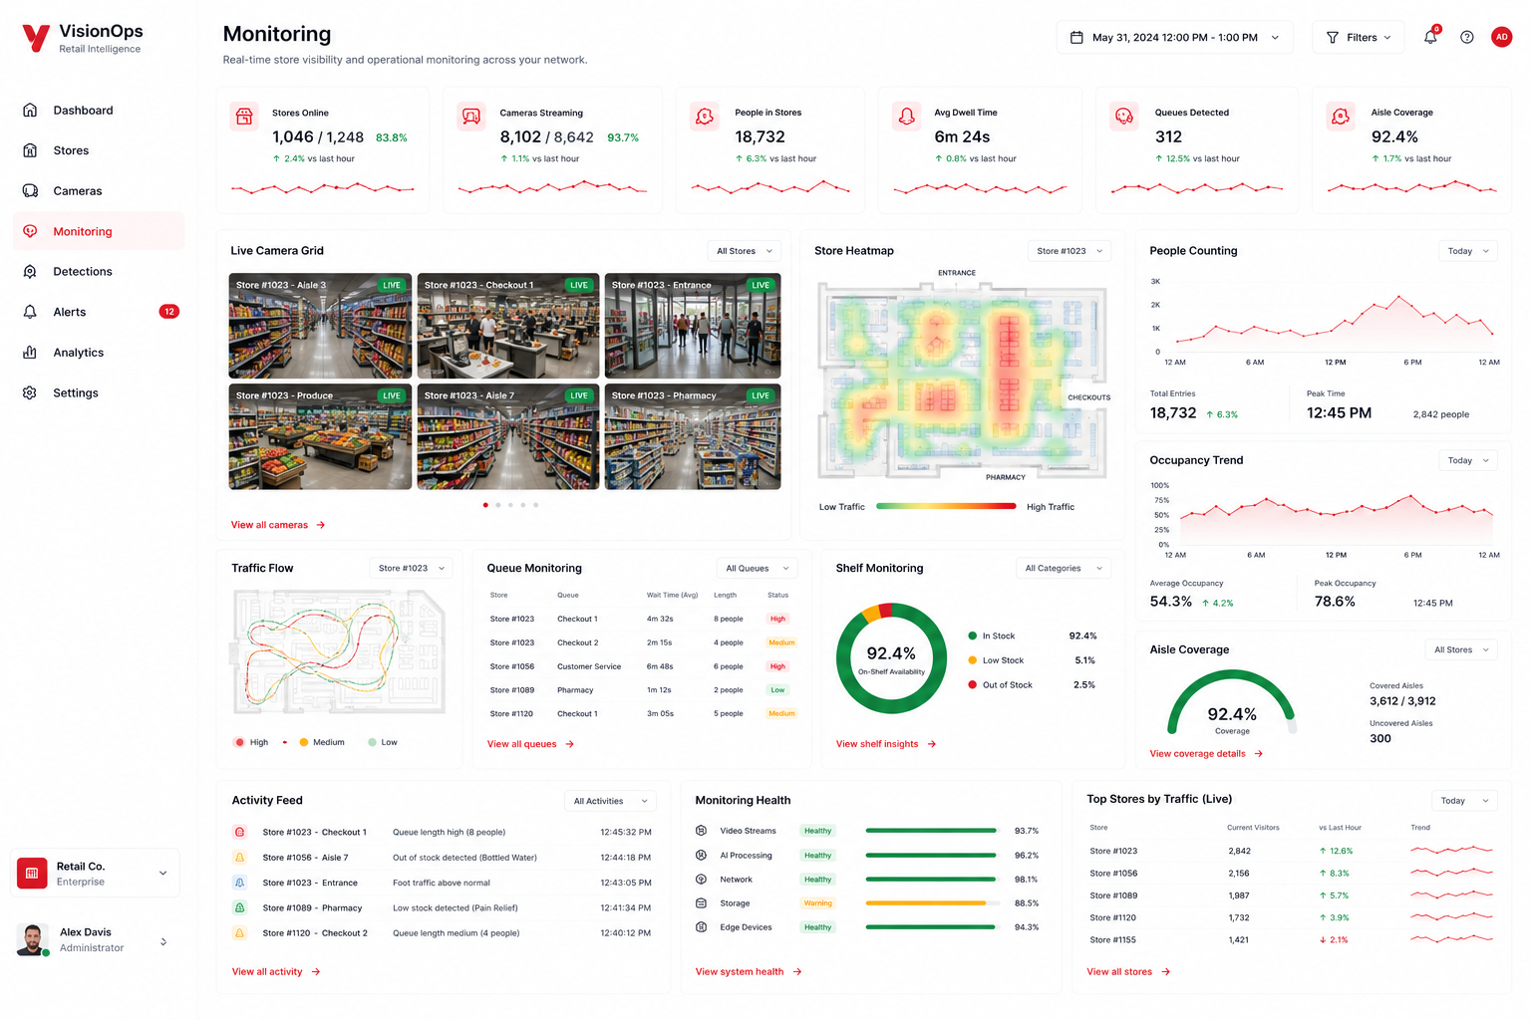Screen dimensions: 1531x1020
Task: Click the People in Stores card icon
Action: [x=705, y=117]
